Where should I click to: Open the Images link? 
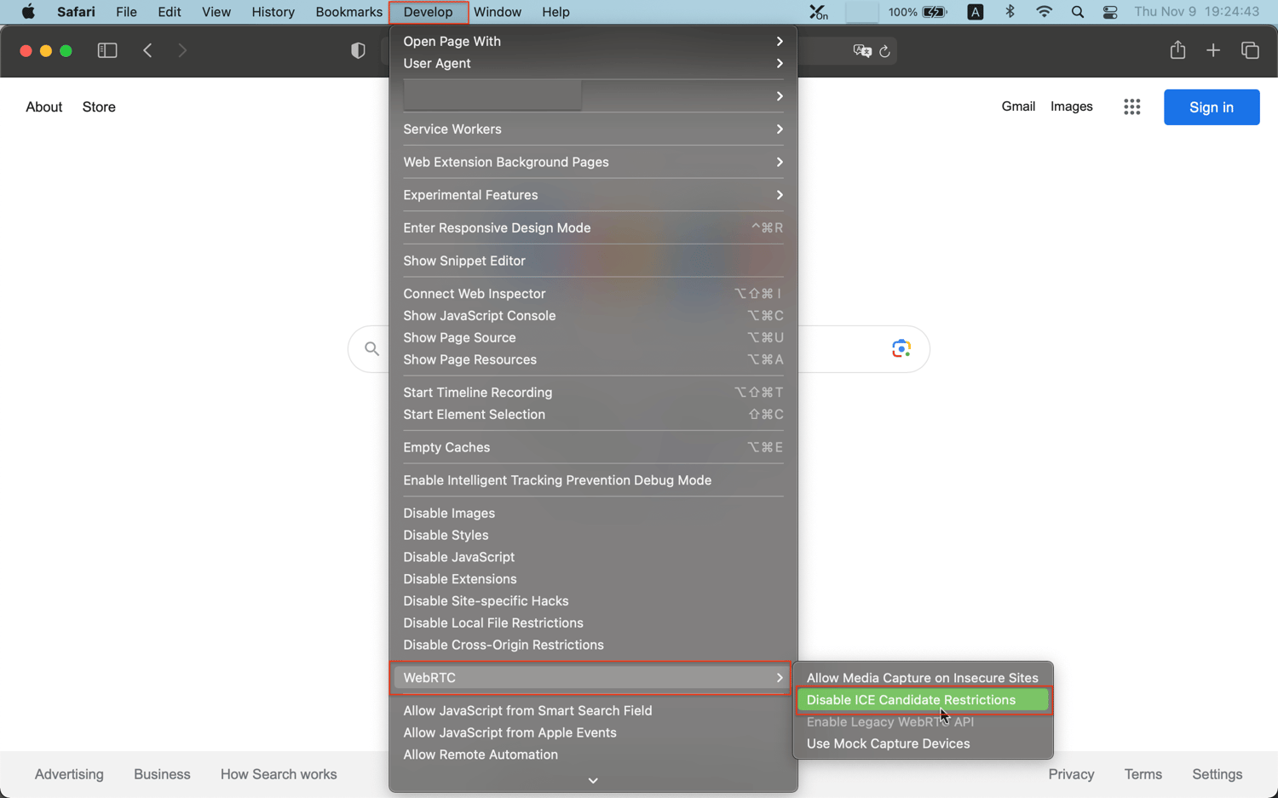tap(1071, 106)
